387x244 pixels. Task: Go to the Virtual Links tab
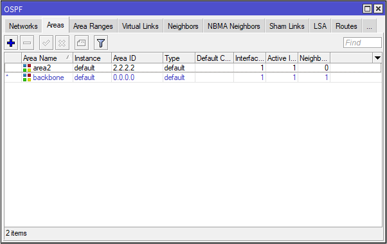click(140, 26)
